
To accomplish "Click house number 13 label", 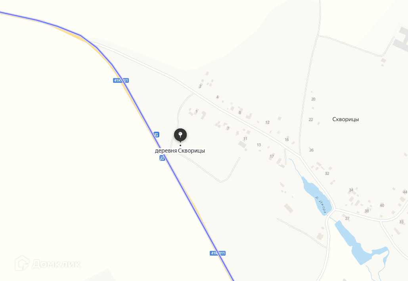I will tap(259, 145).
